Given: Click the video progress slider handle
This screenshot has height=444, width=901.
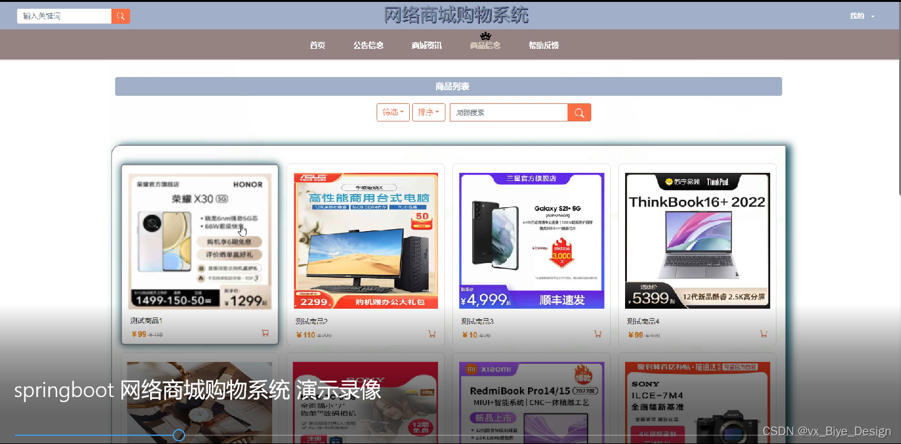Looking at the screenshot, I should (x=179, y=435).
